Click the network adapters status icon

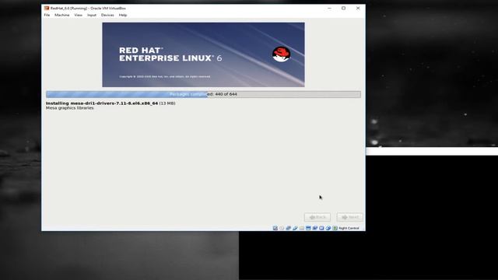[289, 228]
